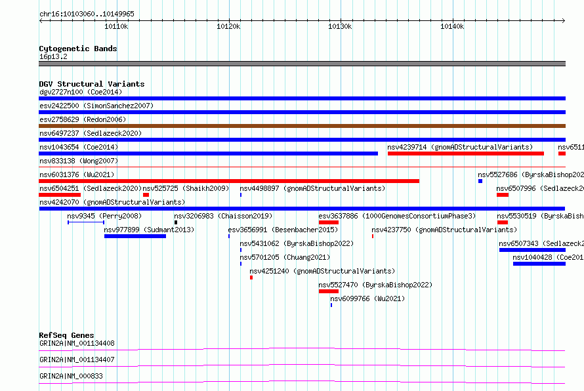Click the black nsv3206983 marker
The height and width of the screenshot is (391, 584).
tap(176, 222)
